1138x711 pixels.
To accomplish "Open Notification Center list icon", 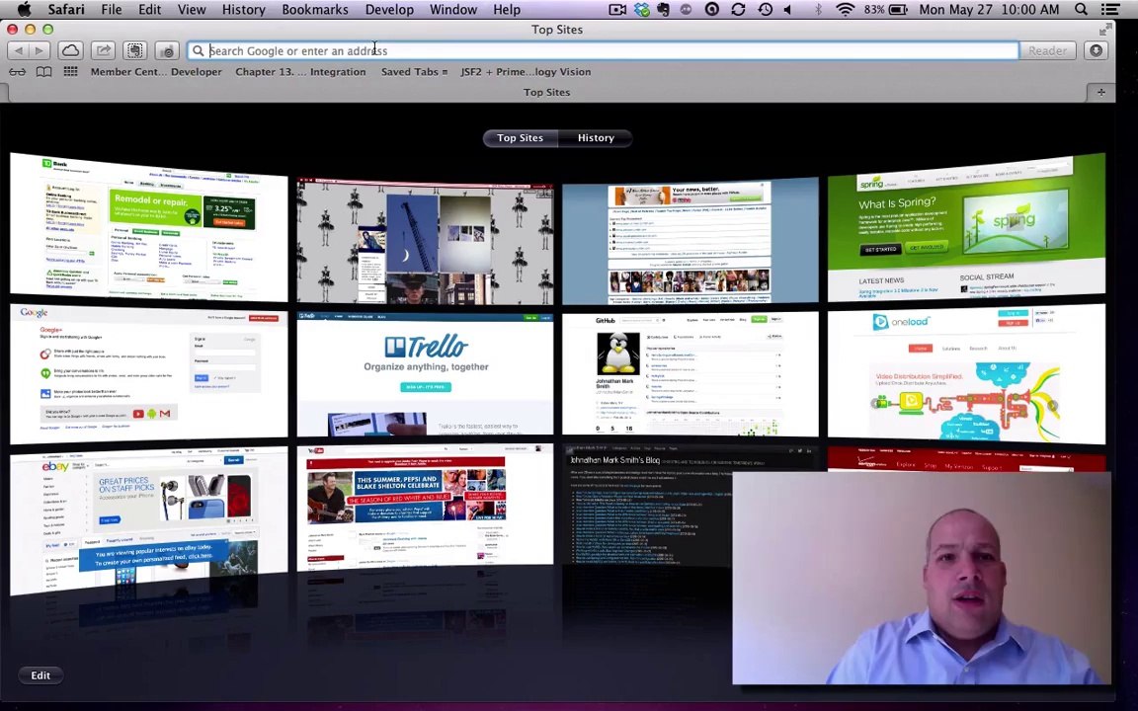I will click(x=1110, y=10).
